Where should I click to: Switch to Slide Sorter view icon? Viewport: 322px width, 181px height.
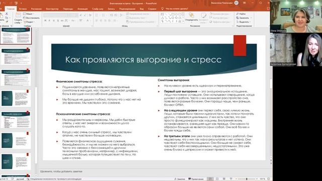tap(217, 179)
